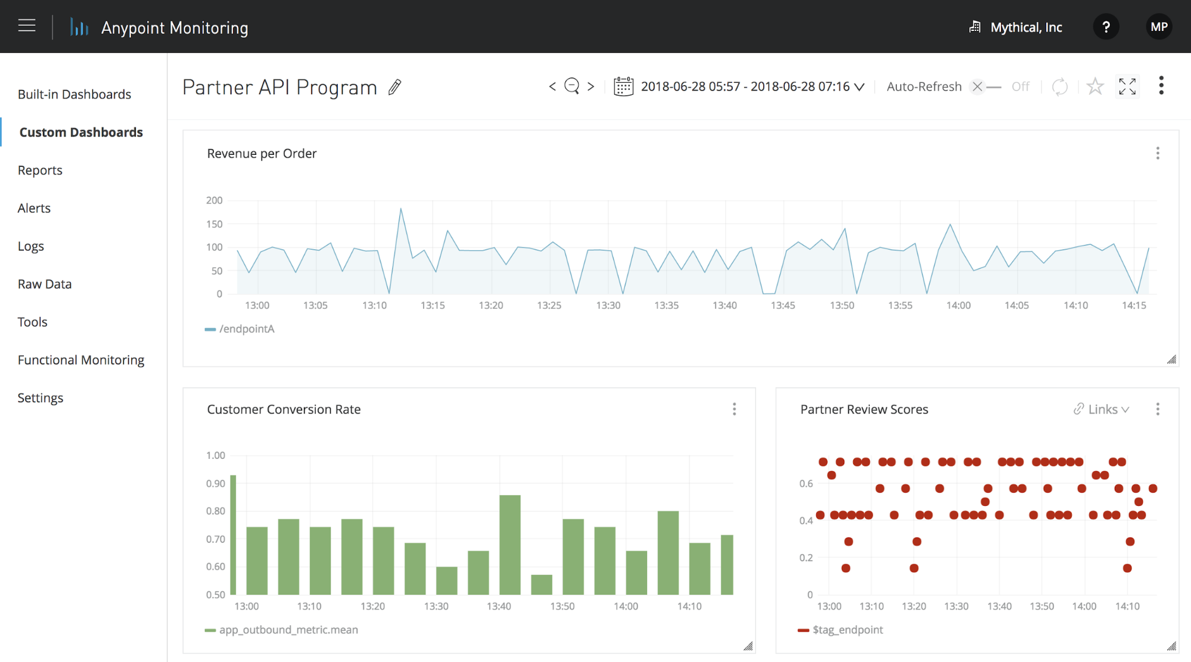Screen dimensions: 1191x662
Task: Click the Mythical, Inc organization link
Action: pos(1025,27)
